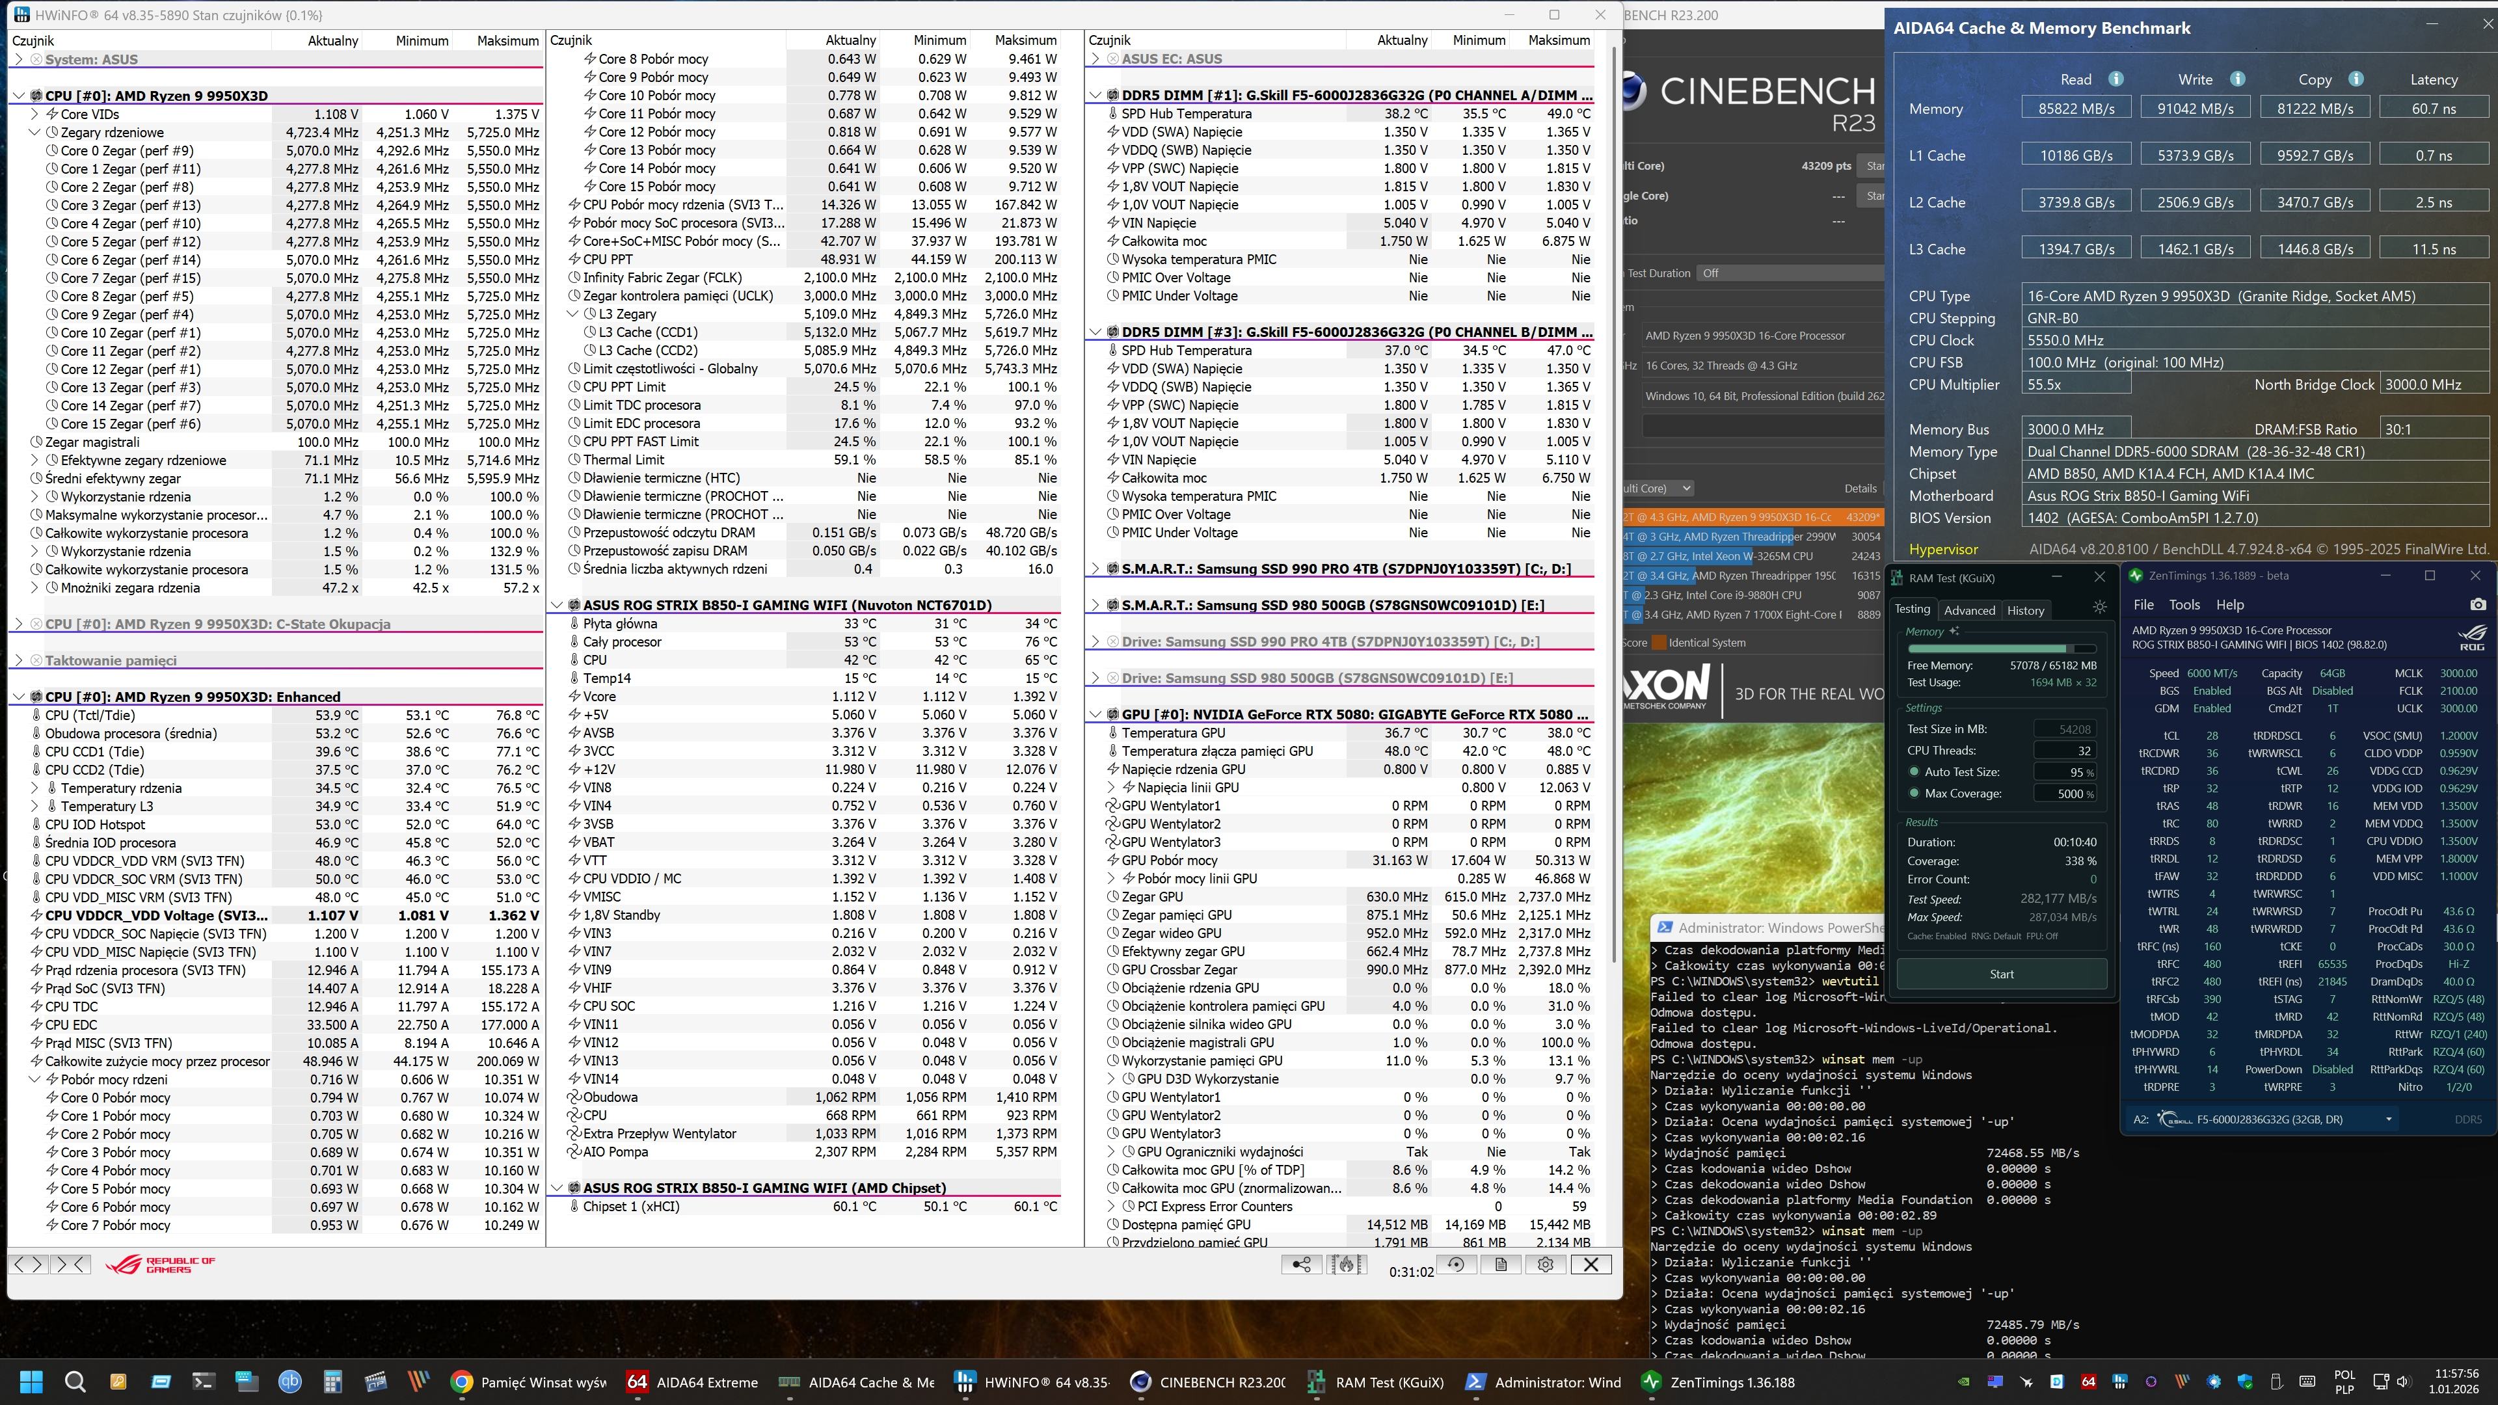Screen dimensions: 2498x1405
Task: Expand S.M.A.R.T. Samsung SSD 980 section
Action: [1095, 605]
